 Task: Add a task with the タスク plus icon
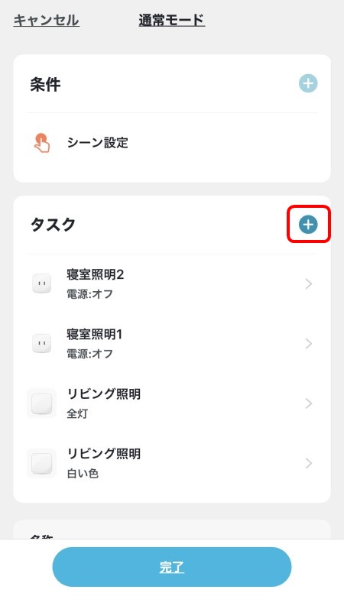point(308,225)
